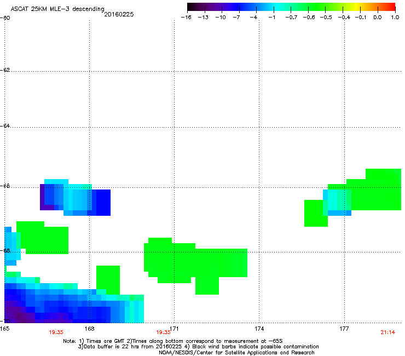
Task: Click the 171 longitude axis label
Action: (175, 329)
